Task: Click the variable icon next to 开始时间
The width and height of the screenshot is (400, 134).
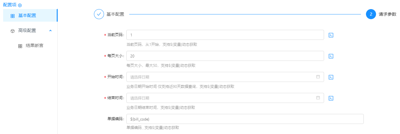Action: [331, 77]
